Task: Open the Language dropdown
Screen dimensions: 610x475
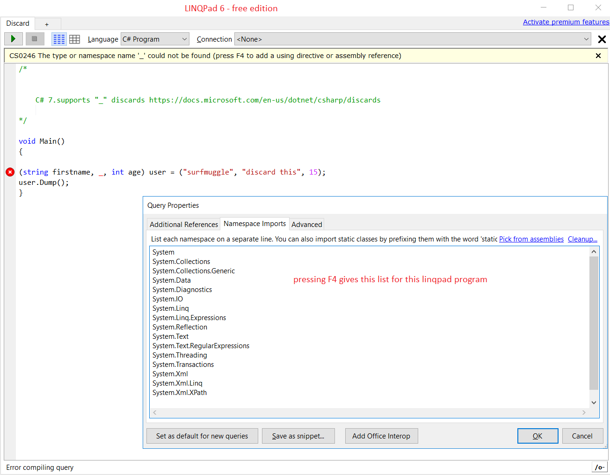Action: point(155,39)
